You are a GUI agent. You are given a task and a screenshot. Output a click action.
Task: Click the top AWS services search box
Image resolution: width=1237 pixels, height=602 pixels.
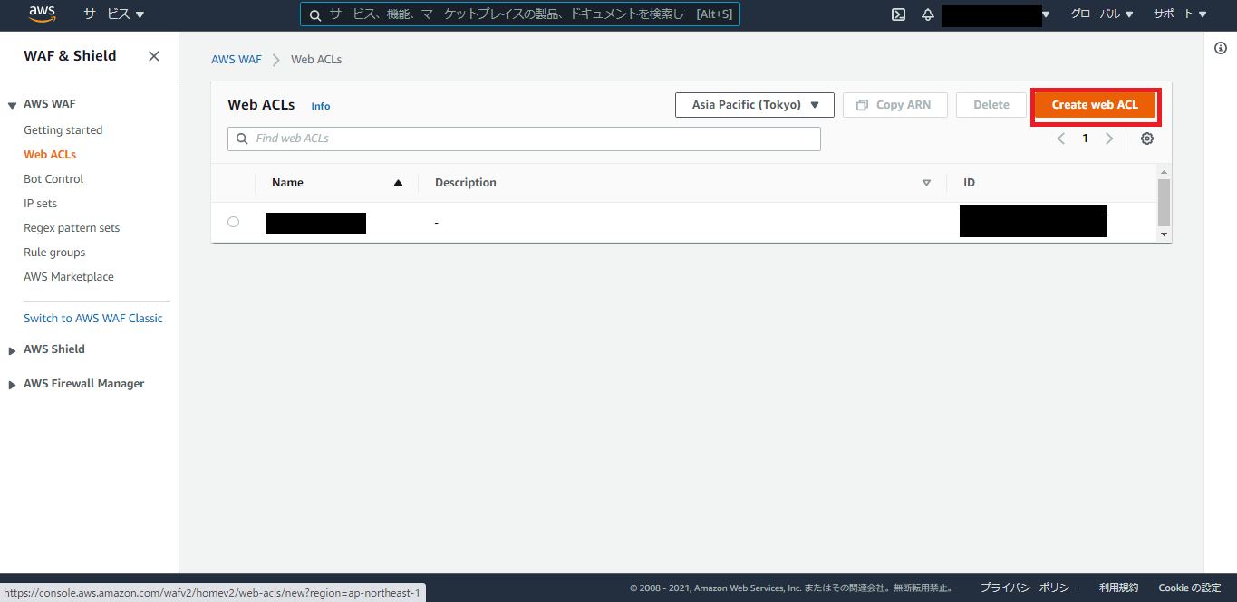tap(520, 14)
